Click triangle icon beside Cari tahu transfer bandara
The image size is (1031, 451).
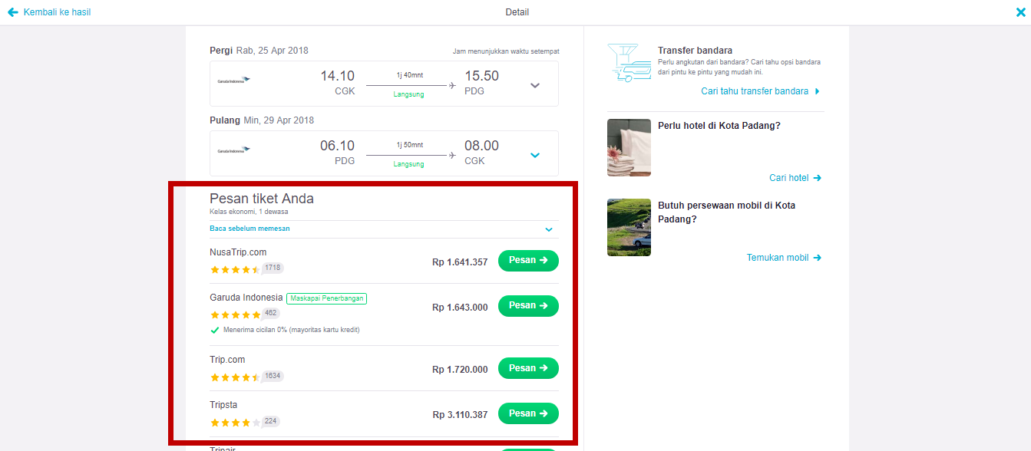(817, 91)
